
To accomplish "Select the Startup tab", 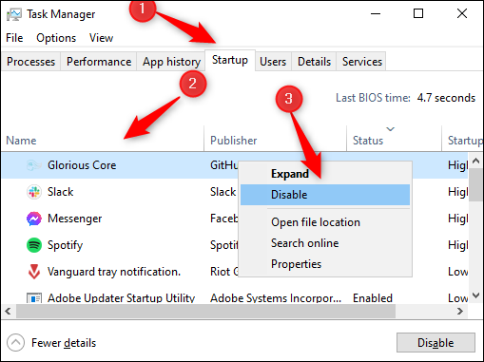I will 230,60.
